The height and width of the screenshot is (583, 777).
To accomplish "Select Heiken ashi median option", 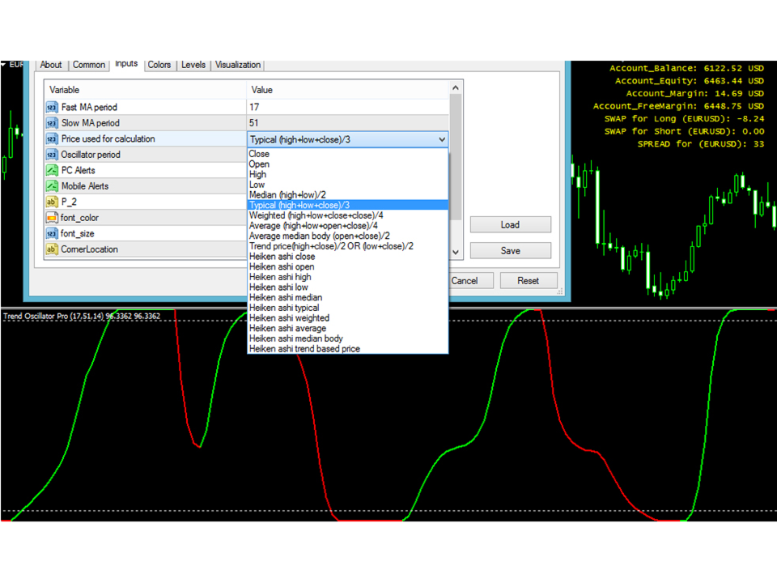I will click(x=348, y=297).
